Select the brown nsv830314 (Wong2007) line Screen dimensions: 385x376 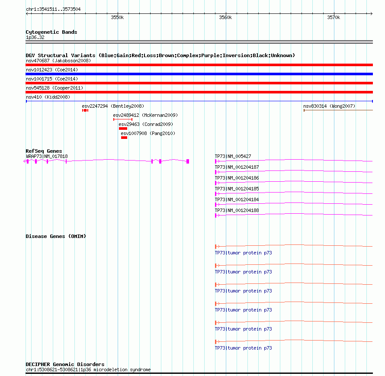tap(338, 110)
